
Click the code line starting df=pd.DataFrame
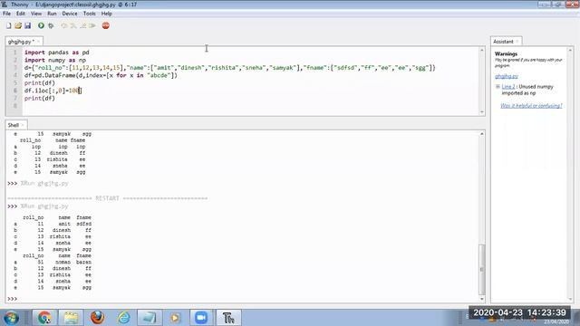101,75
